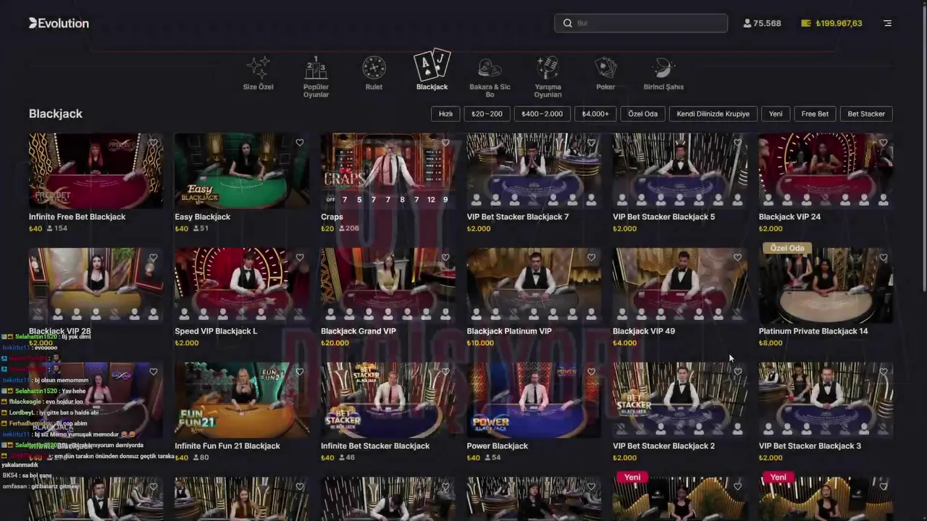Favorite Easy Blackjack heart icon
927x521 pixels.
(300, 143)
